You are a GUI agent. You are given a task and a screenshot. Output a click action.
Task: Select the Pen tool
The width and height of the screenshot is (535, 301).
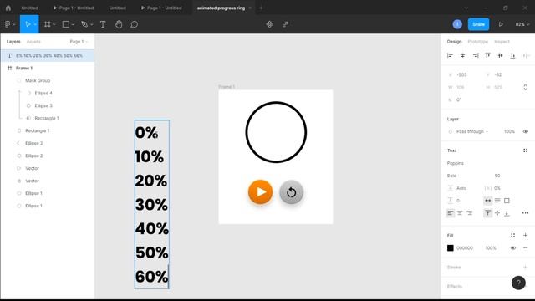(84, 24)
